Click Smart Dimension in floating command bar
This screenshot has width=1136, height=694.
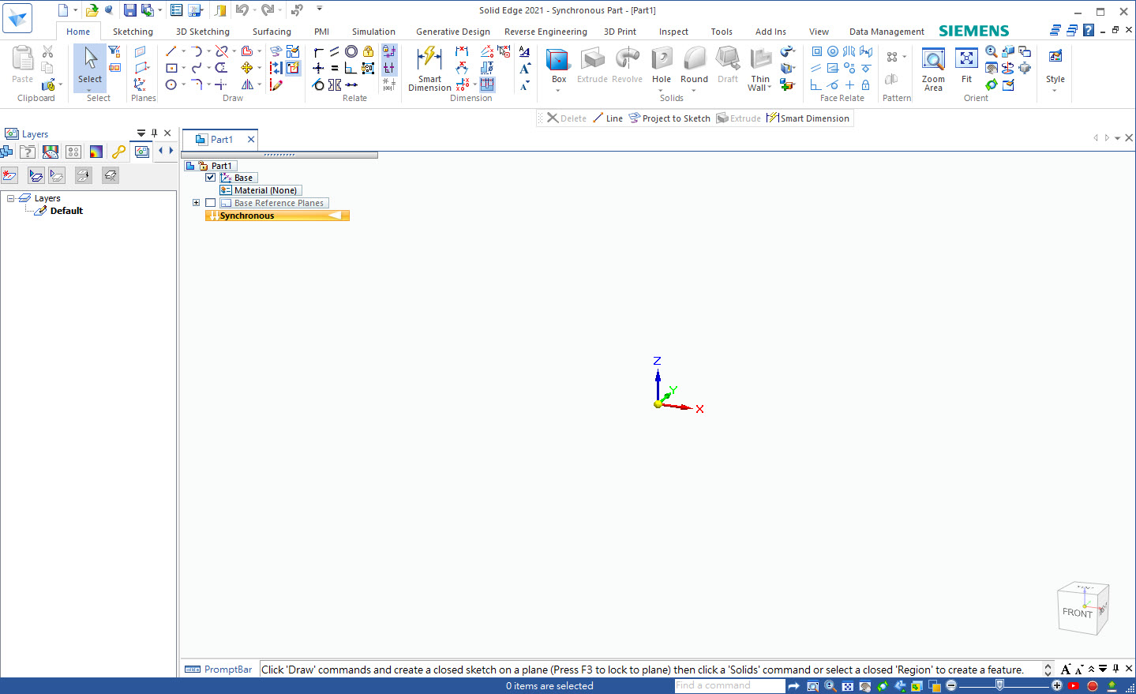pyautogui.click(x=808, y=118)
